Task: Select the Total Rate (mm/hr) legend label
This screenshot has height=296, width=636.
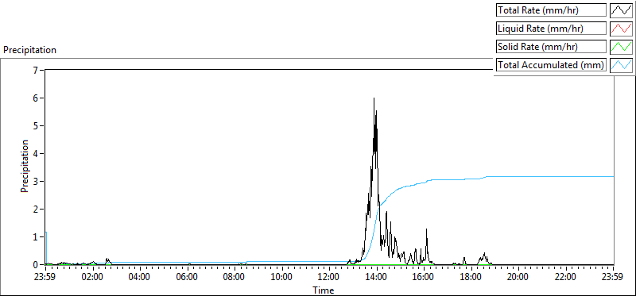Action: pos(551,10)
